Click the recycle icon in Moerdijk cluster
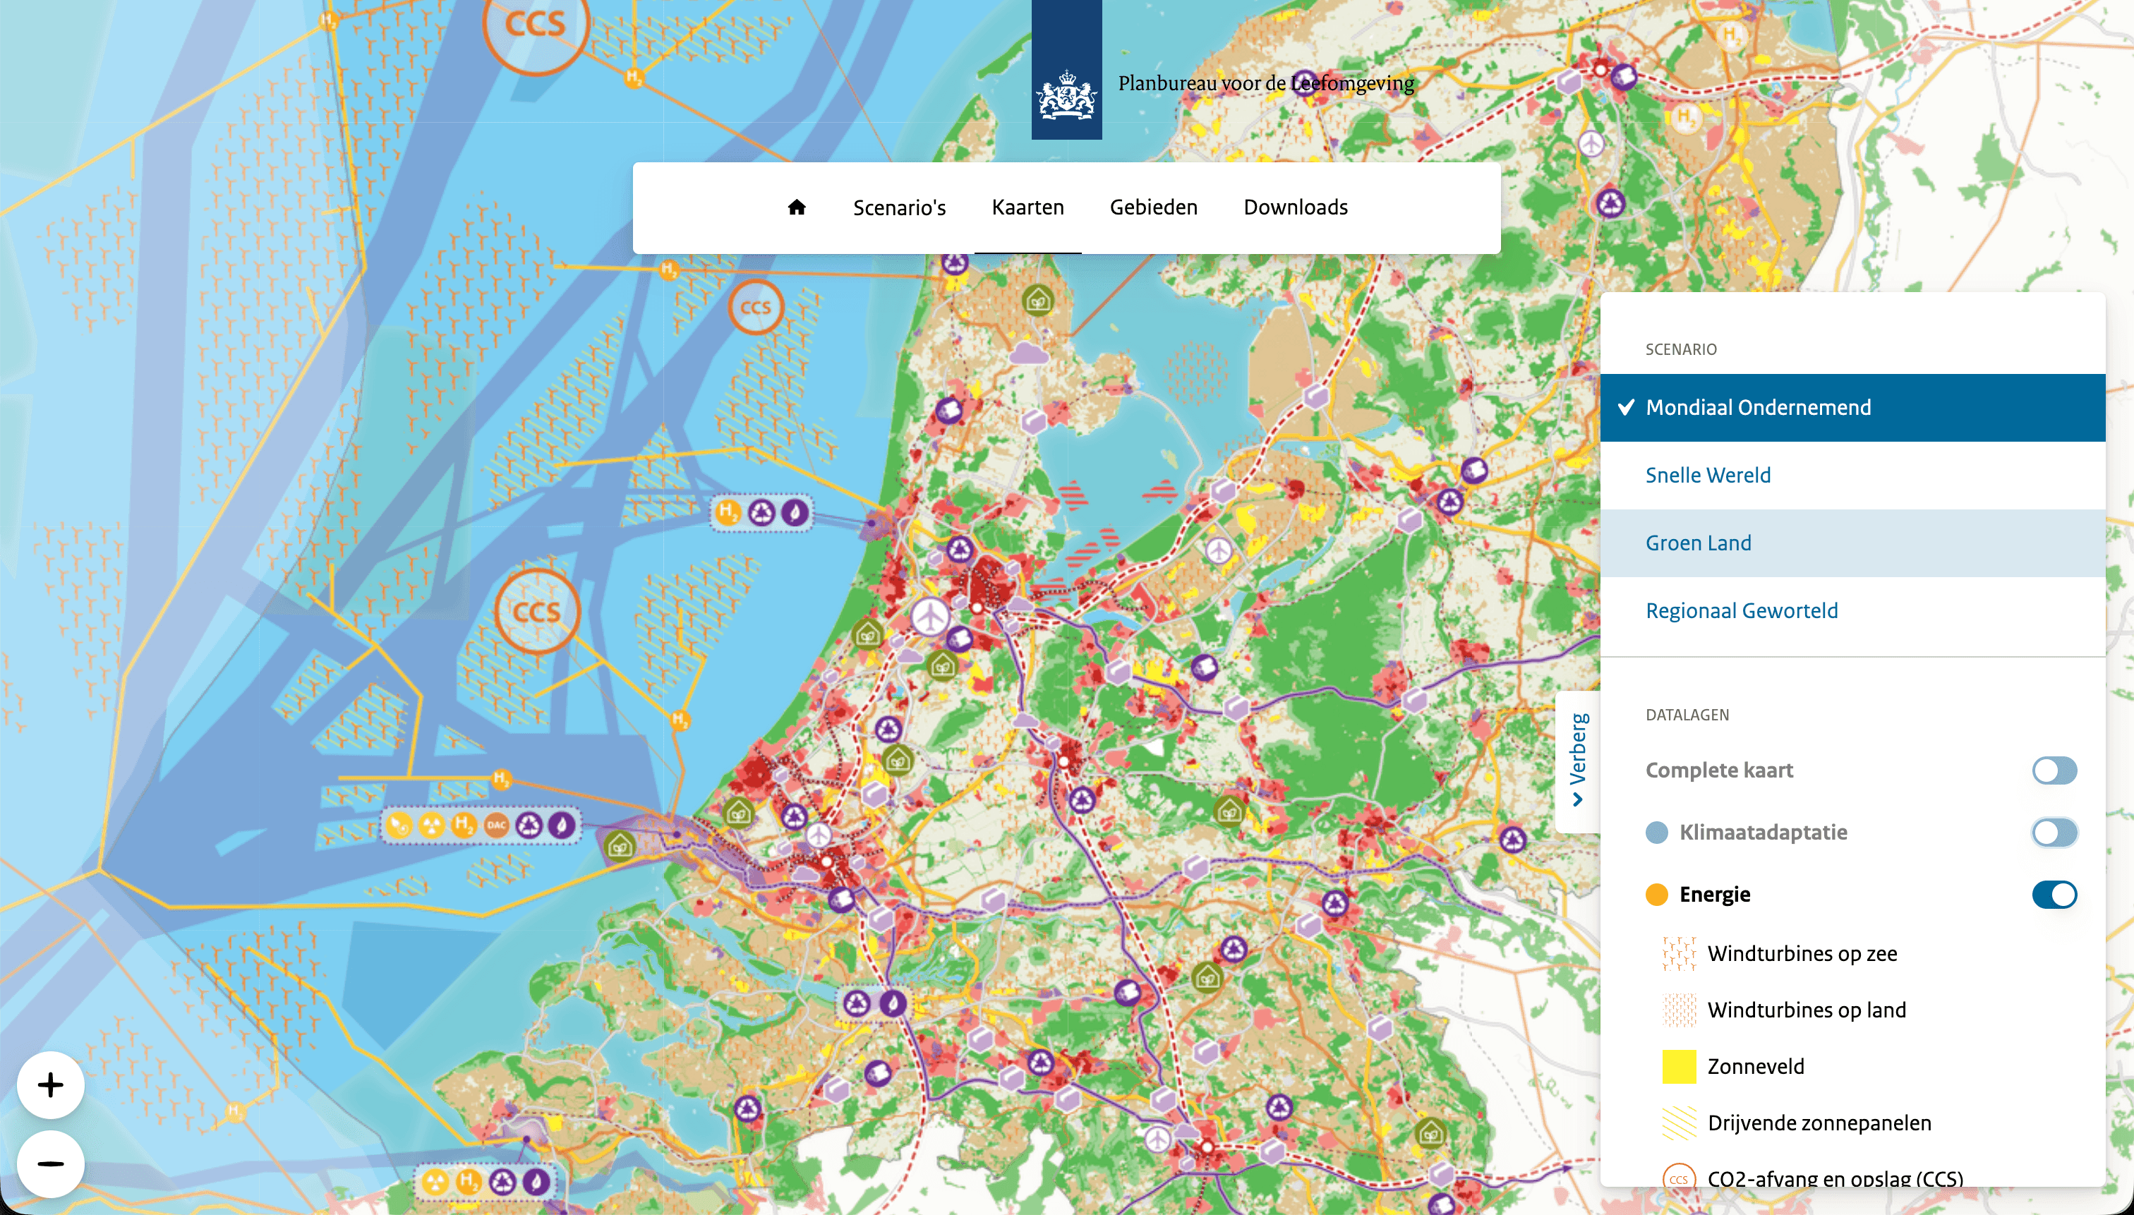This screenshot has height=1215, width=2134. coord(856,1002)
